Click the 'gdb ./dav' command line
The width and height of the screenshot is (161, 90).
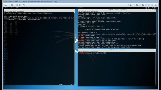pos(112,40)
